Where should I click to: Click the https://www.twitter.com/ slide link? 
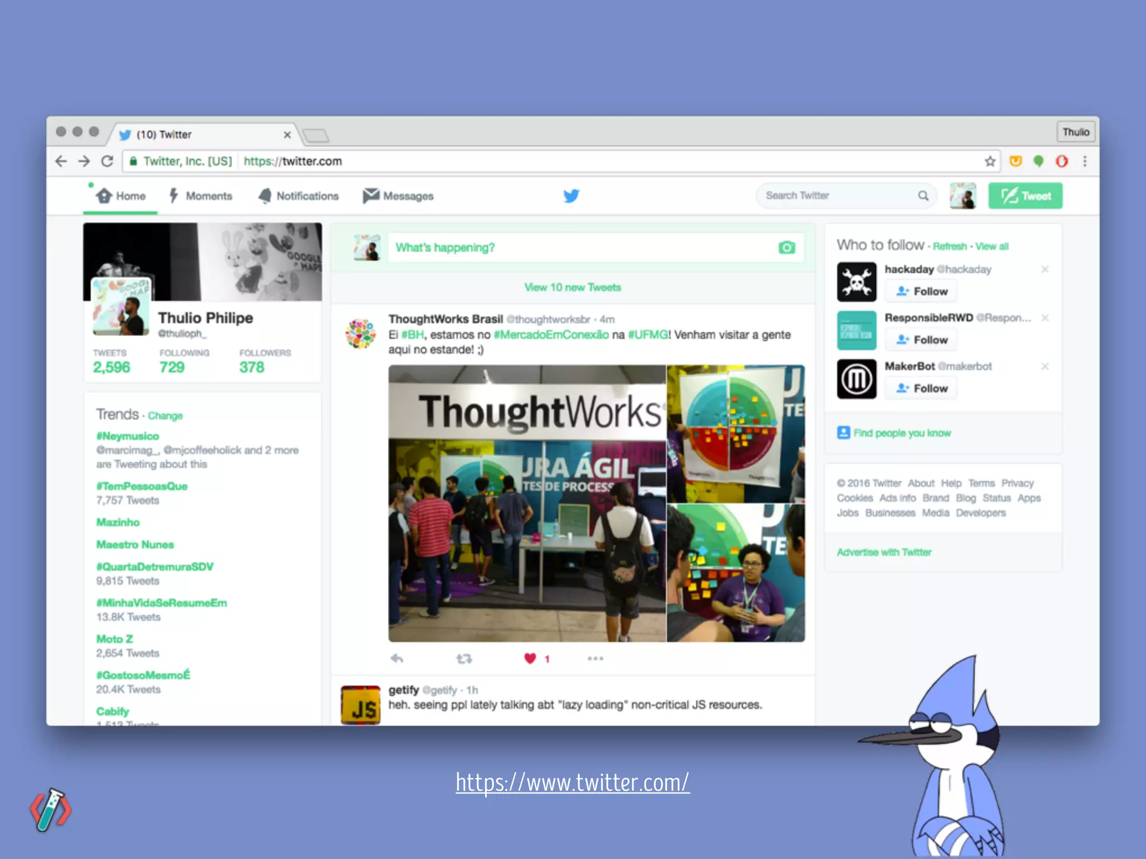click(x=572, y=783)
